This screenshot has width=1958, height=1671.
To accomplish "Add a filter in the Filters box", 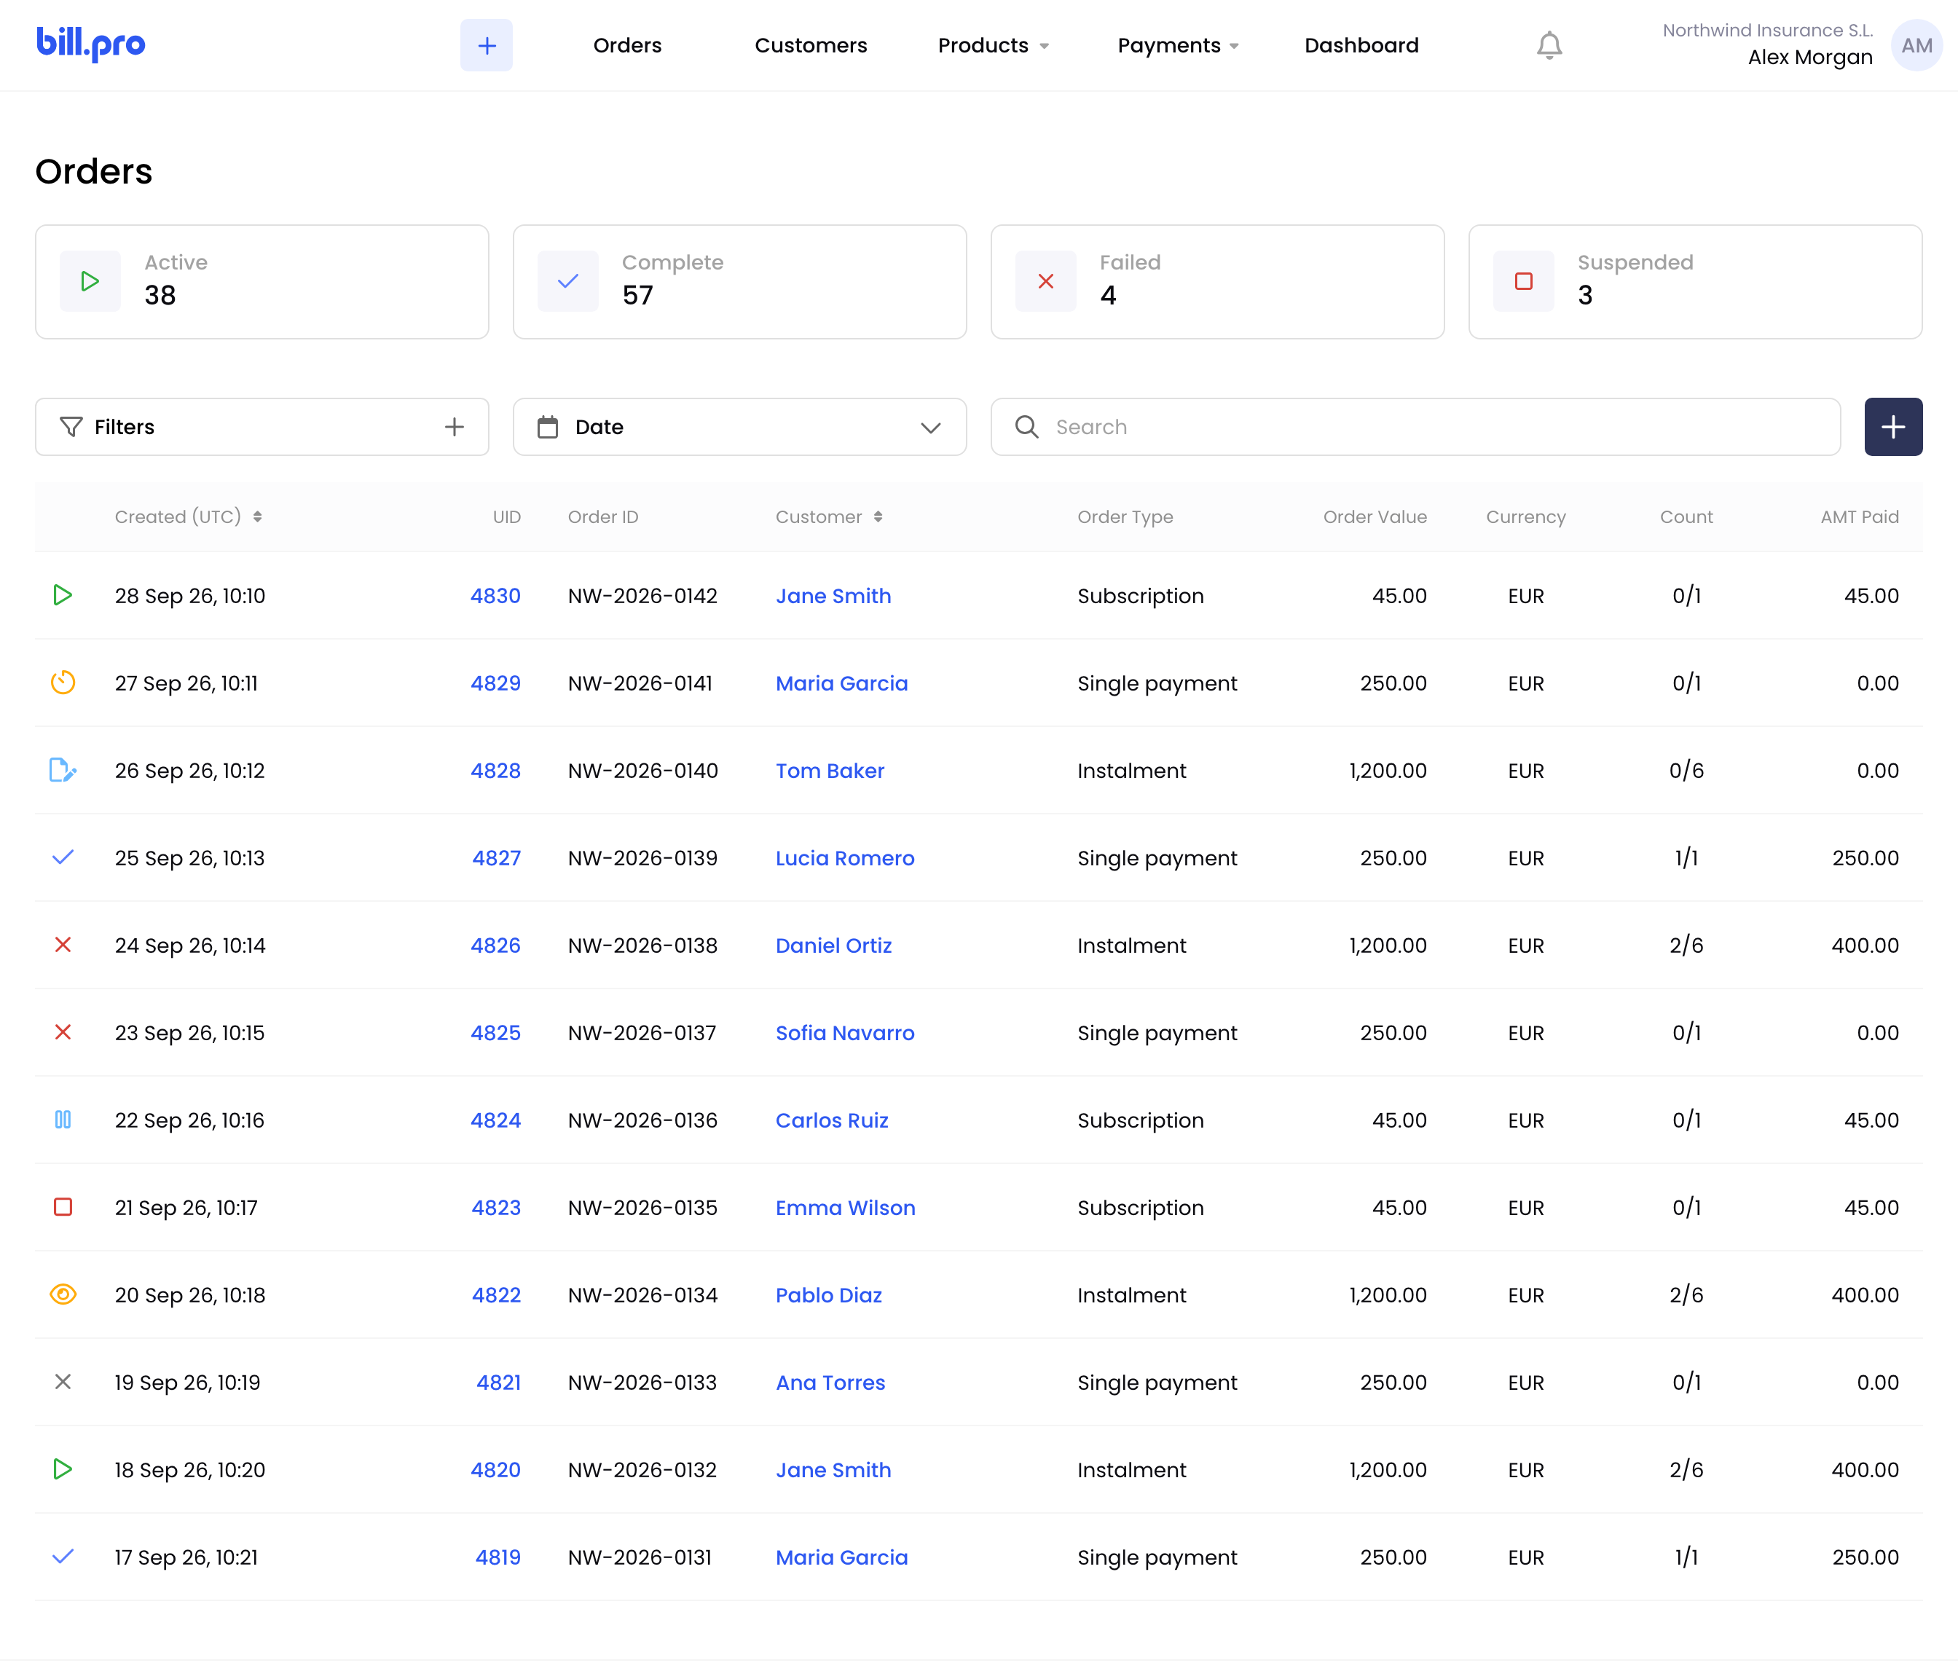I will pyautogui.click(x=455, y=427).
